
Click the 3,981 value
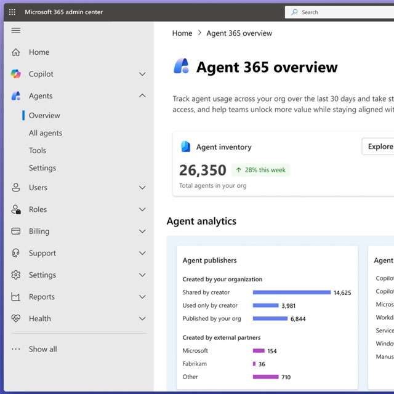click(x=289, y=306)
